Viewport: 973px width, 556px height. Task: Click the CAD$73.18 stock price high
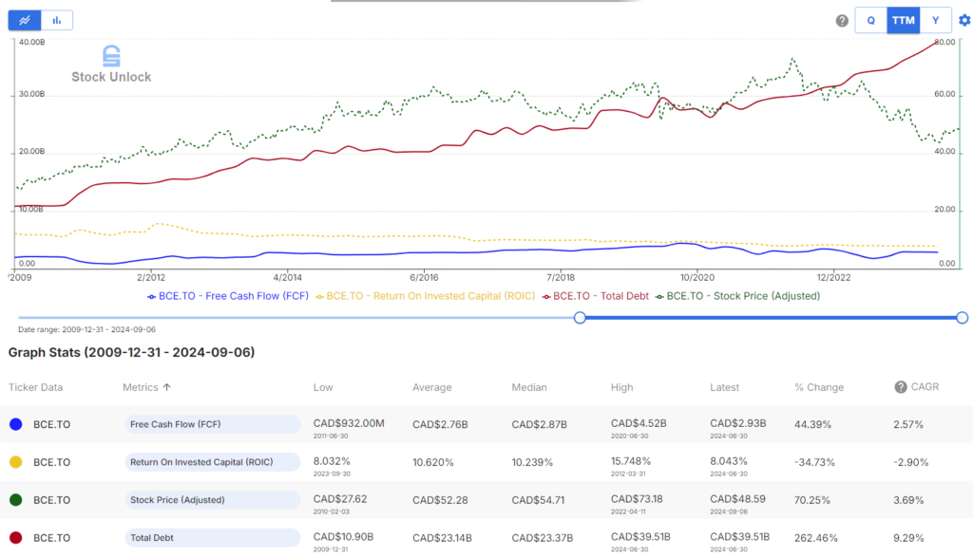point(637,499)
